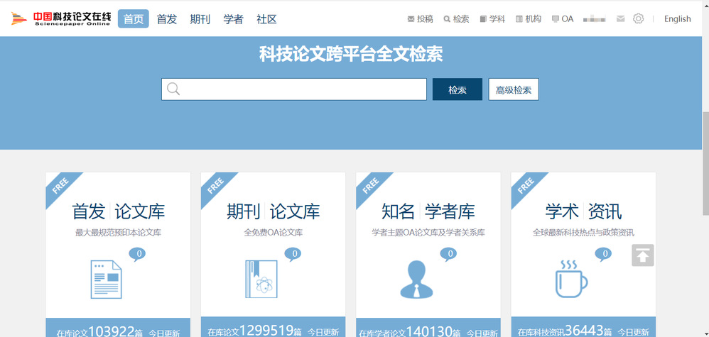Open the mail envelope icon
This screenshot has height=337, width=709.
(620, 19)
